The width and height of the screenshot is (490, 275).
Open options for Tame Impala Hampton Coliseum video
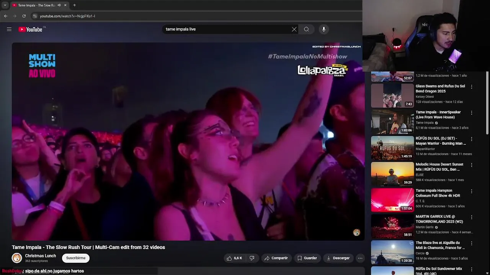(x=472, y=191)
